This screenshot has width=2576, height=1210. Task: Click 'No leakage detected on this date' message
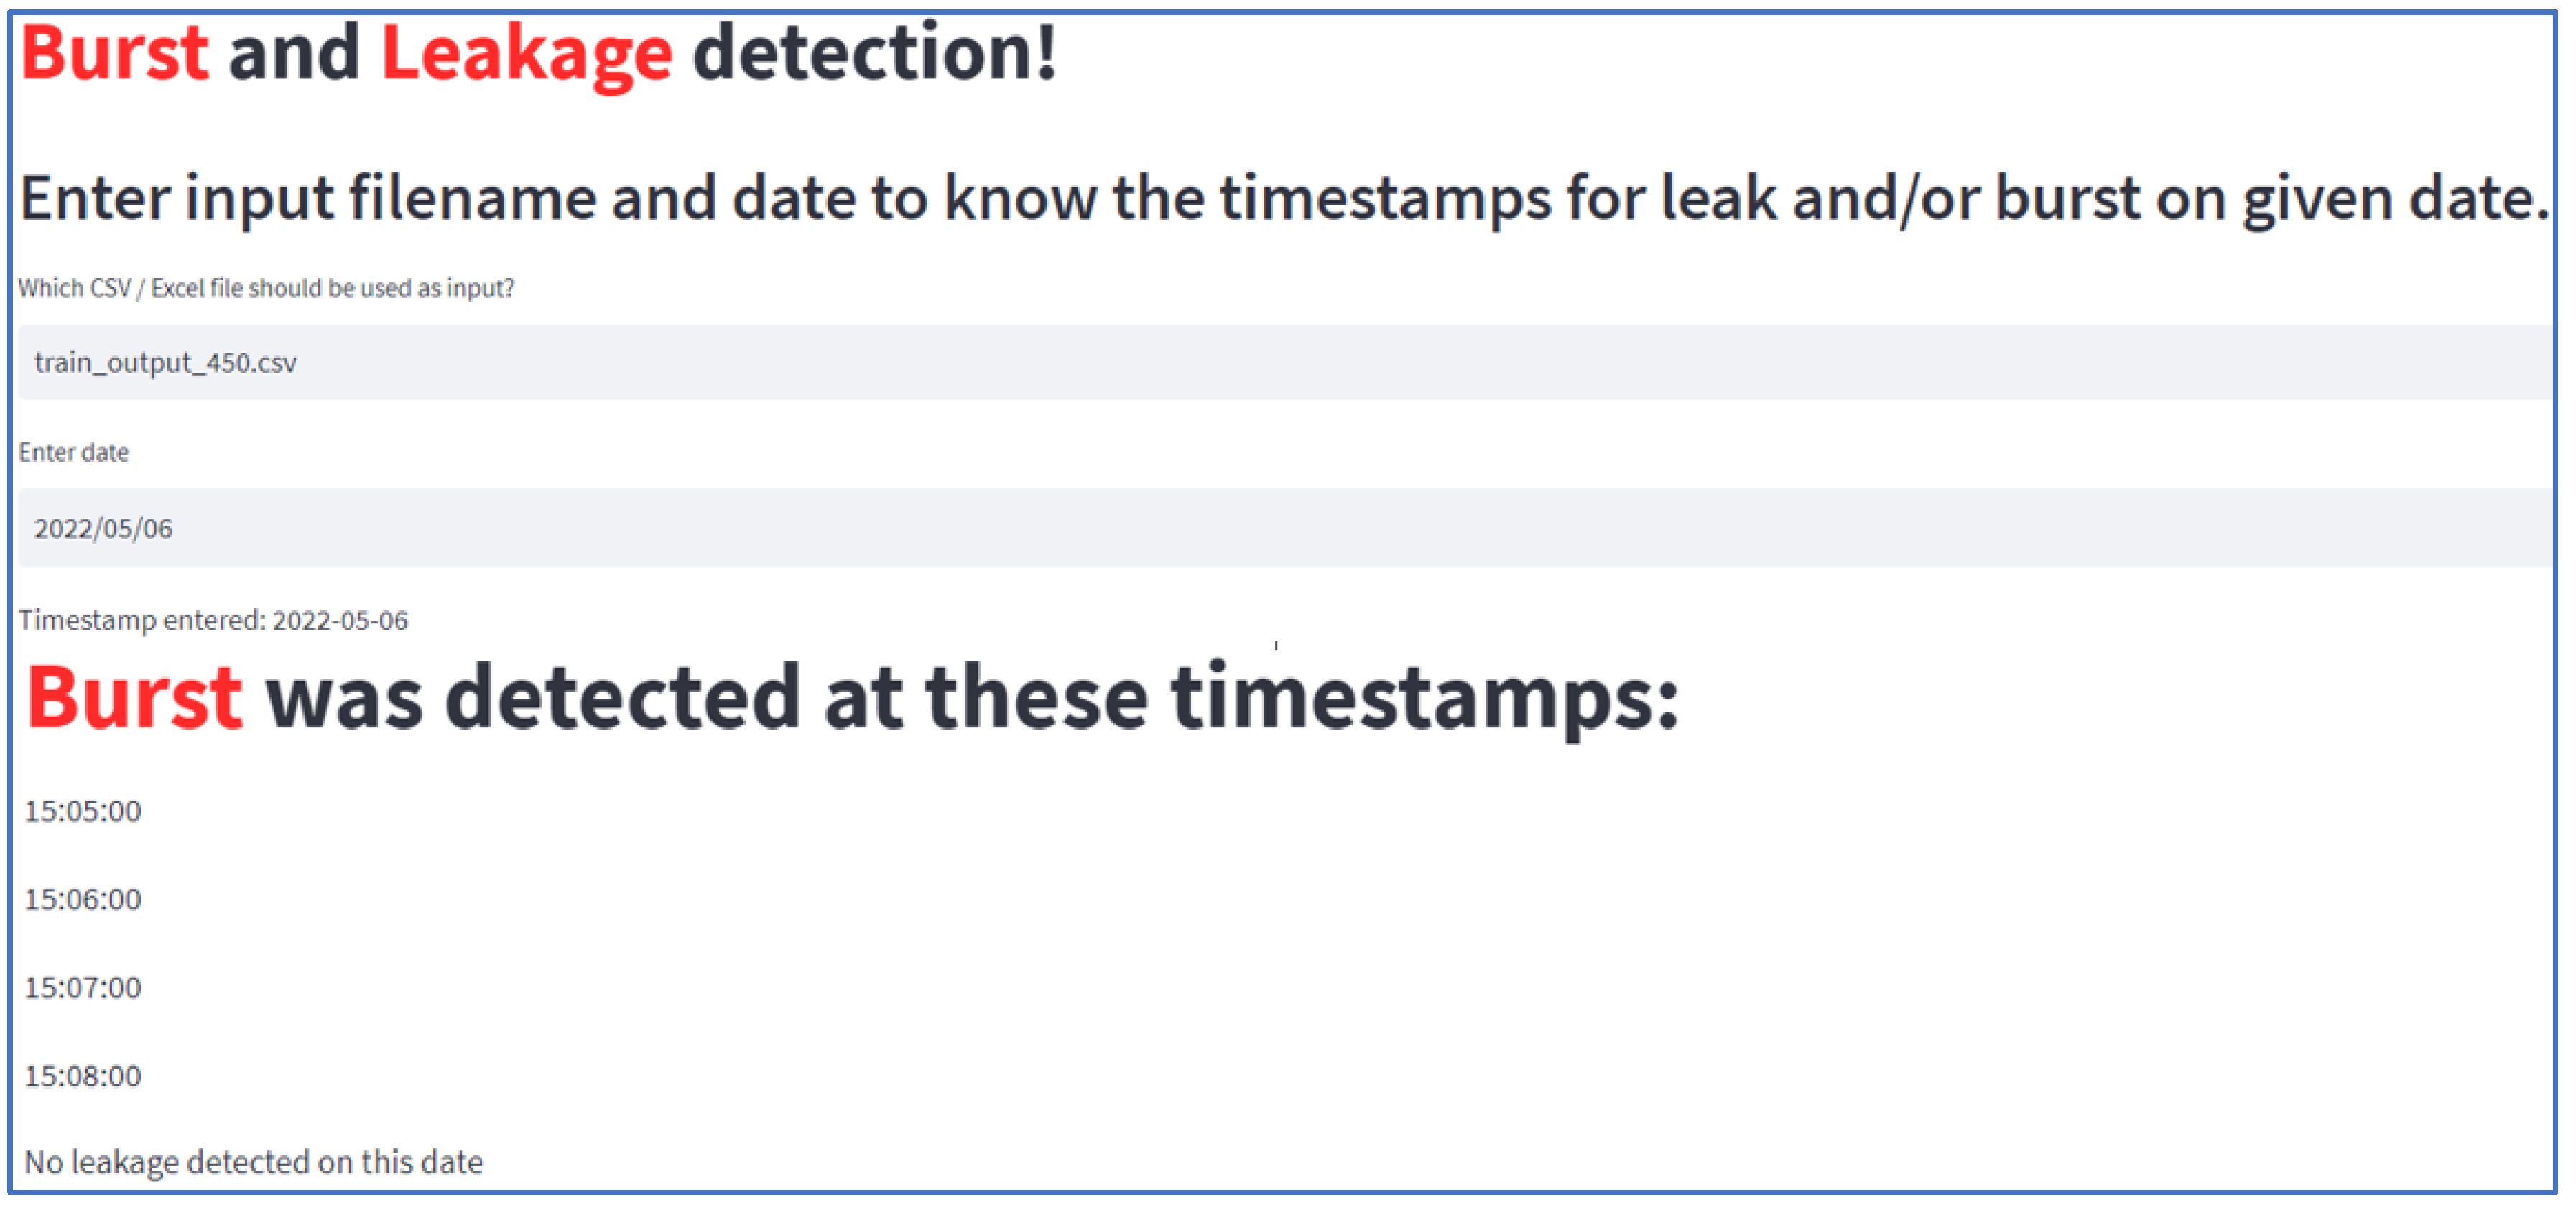(254, 1162)
